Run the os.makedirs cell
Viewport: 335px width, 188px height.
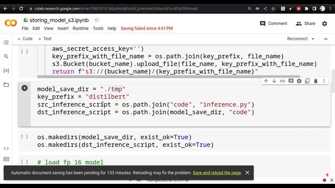click(25, 137)
